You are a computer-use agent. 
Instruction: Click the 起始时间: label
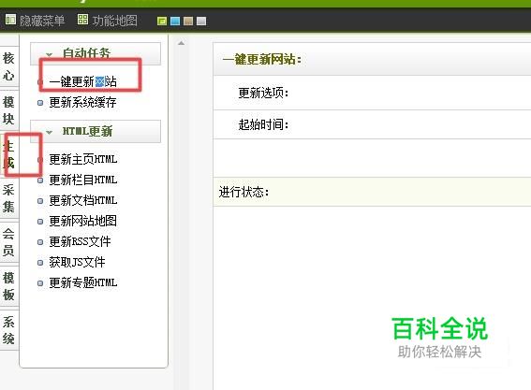pos(263,124)
